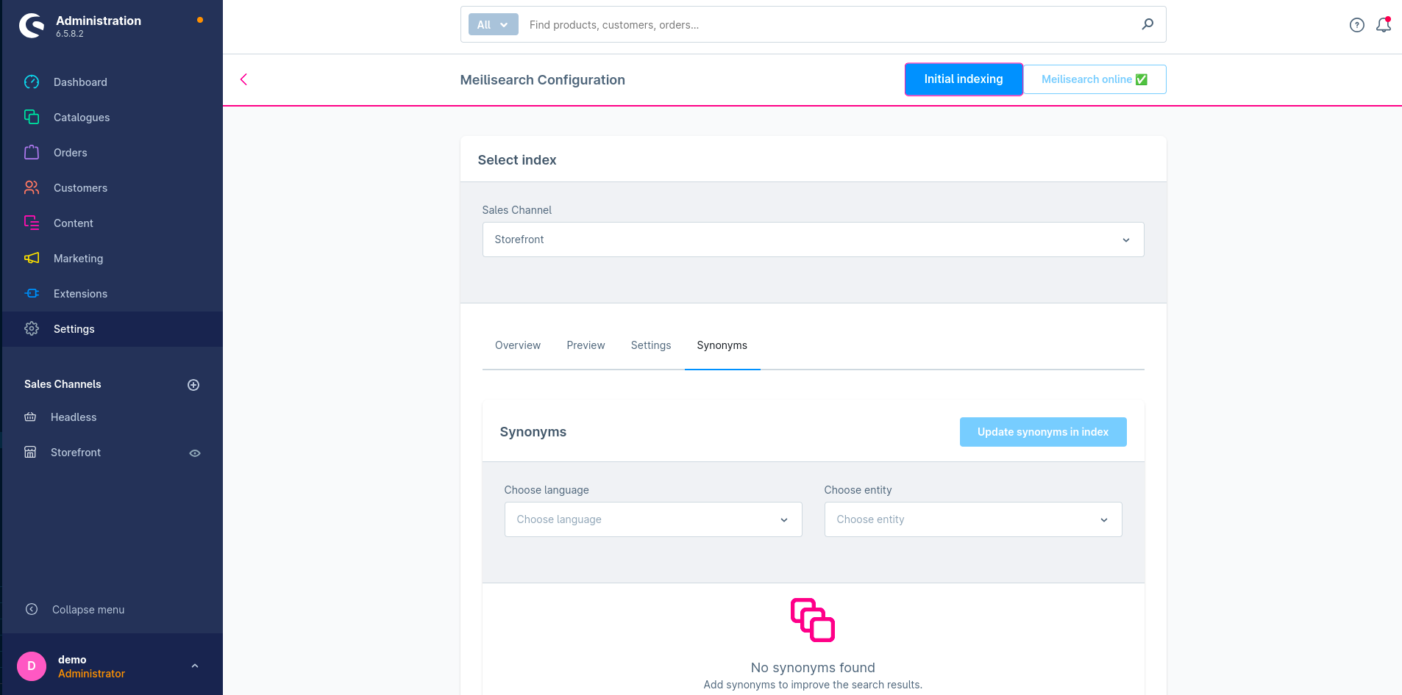The width and height of the screenshot is (1402, 695).
Task: Switch to the Settings tab
Action: (651, 345)
